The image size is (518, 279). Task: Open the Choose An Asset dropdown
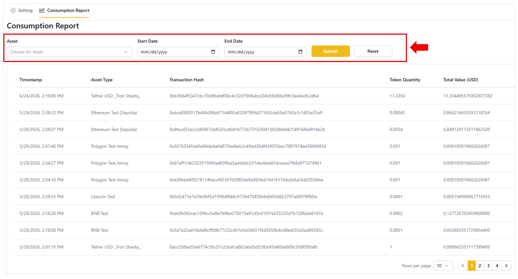(69, 52)
